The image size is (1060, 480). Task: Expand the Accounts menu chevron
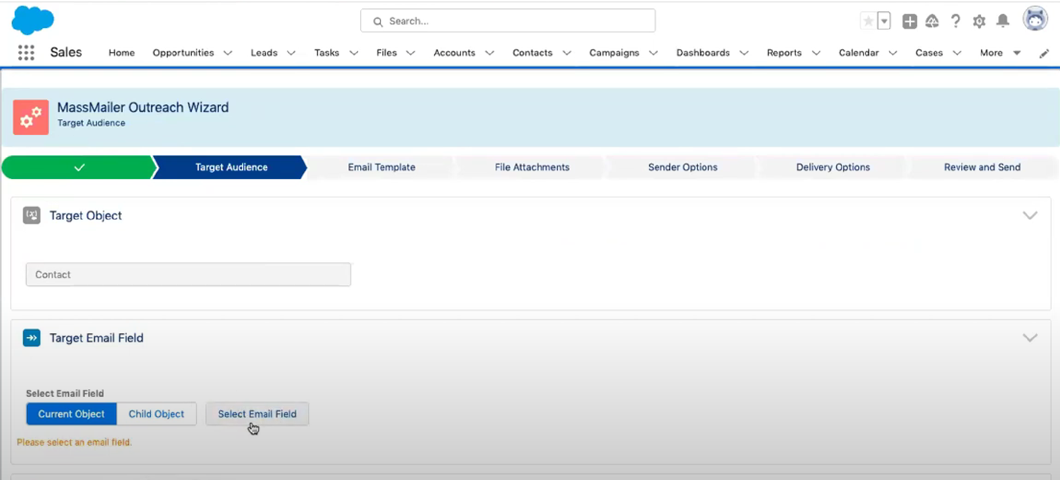coord(490,53)
